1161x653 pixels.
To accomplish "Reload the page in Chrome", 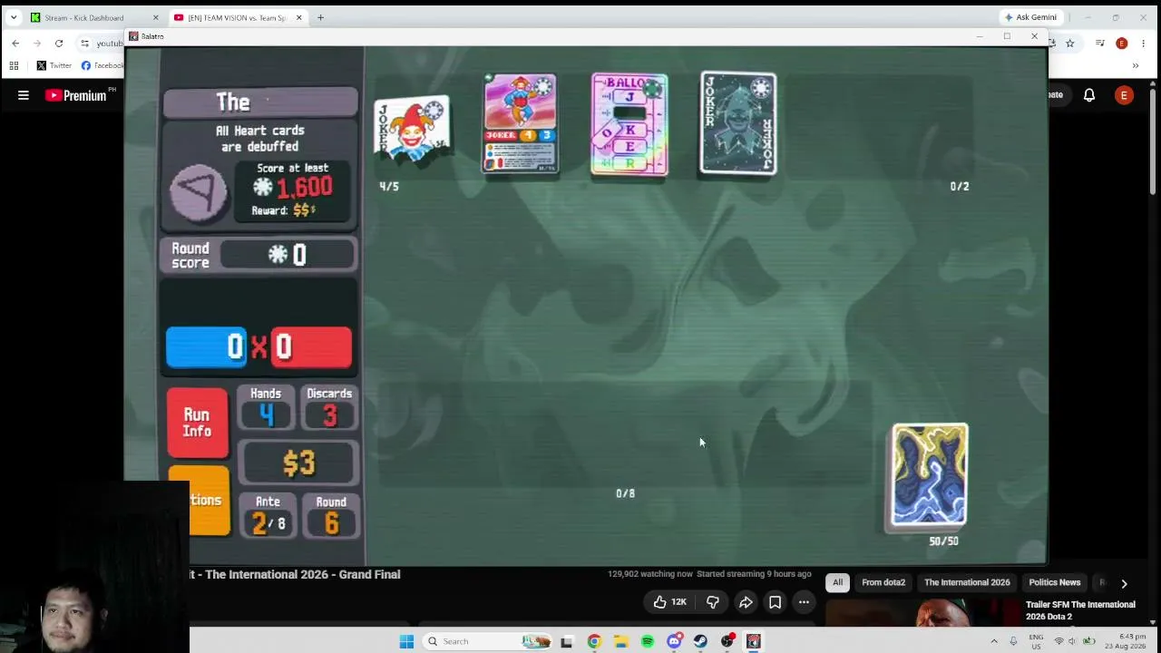I will click(59, 43).
